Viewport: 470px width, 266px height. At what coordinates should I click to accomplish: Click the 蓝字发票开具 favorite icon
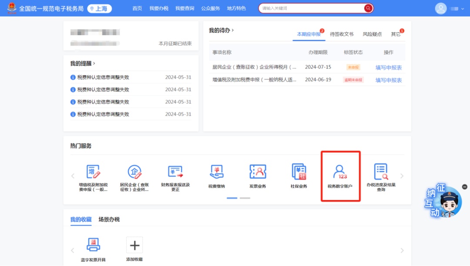(93, 246)
